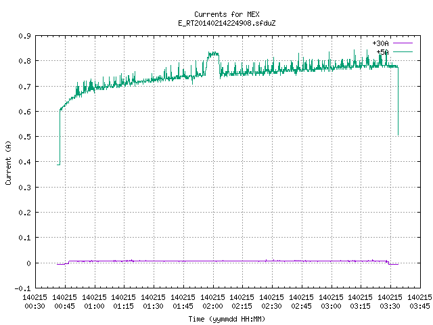Screen dimensions: 433x325
Task: Click y-axis tick value 0.9
Action: coord(24,36)
